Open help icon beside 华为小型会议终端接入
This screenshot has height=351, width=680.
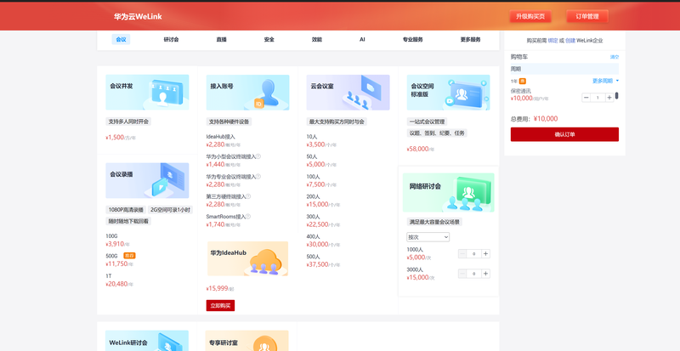pyautogui.click(x=258, y=156)
